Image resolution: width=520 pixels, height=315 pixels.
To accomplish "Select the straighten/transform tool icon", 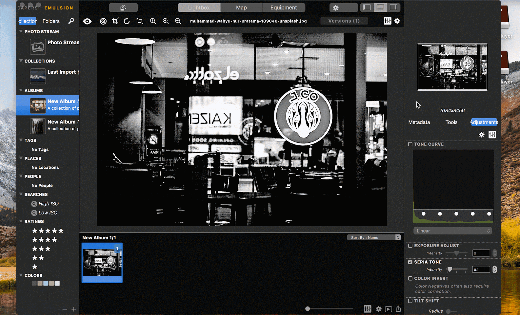I will (140, 21).
